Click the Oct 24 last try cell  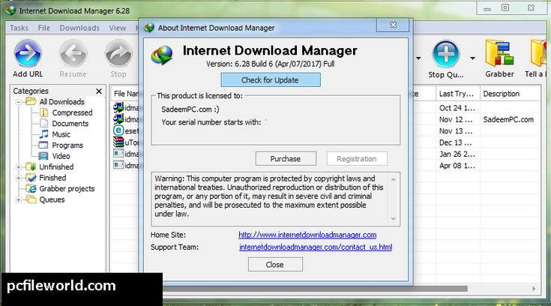457,108
